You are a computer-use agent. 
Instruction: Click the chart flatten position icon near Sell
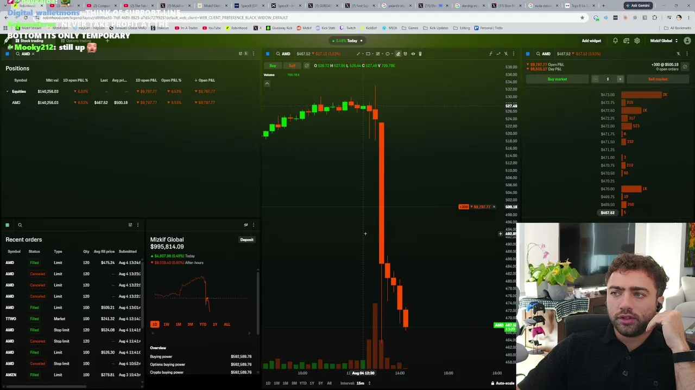pyautogui.click(x=306, y=66)
